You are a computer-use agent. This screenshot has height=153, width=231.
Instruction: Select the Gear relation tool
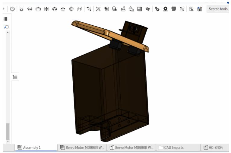coord(157,9)
